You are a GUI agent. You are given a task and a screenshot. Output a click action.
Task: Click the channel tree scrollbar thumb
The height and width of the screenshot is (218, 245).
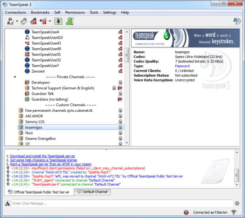click(x=127, y=55)
